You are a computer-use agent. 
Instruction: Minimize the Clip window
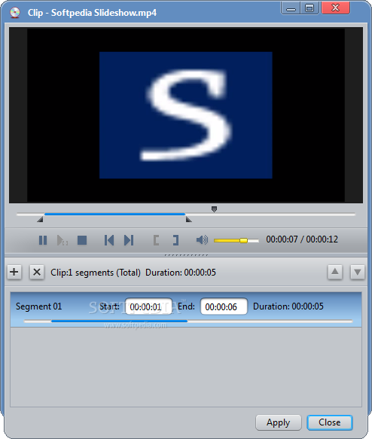(x=291, y=8)
